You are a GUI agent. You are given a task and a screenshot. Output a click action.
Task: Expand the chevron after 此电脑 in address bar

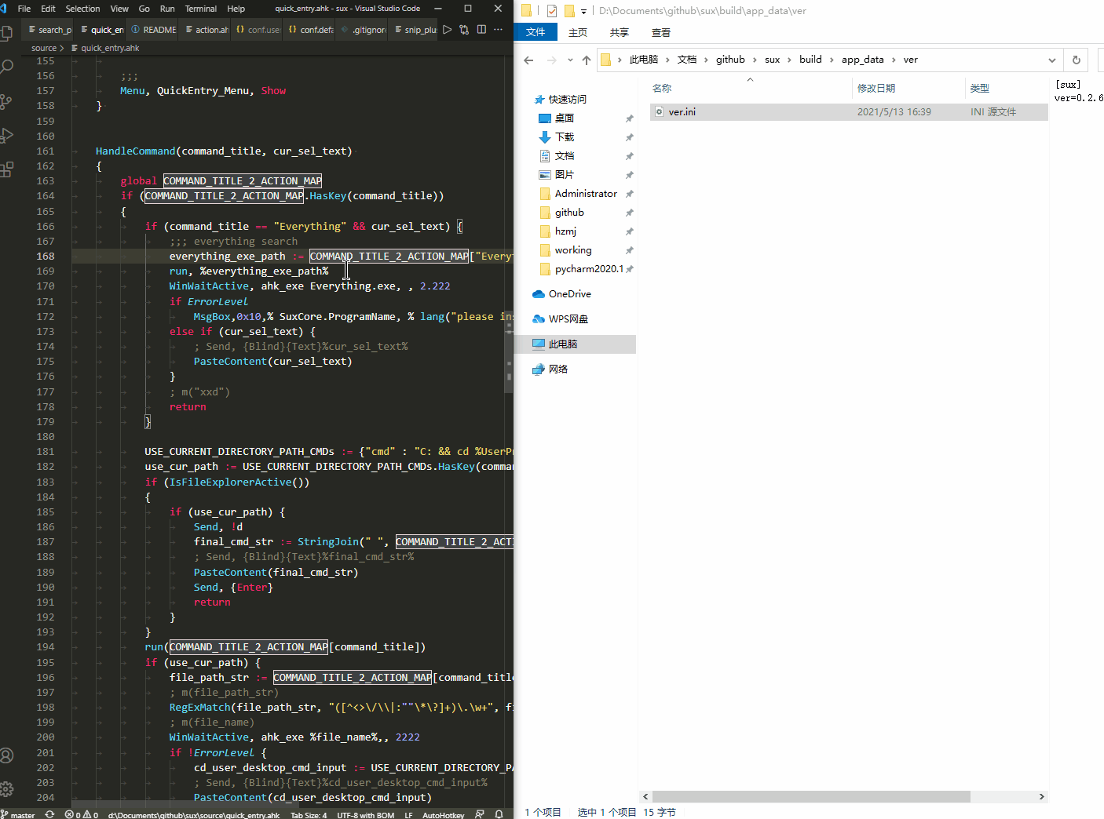(x=667, y=60)
